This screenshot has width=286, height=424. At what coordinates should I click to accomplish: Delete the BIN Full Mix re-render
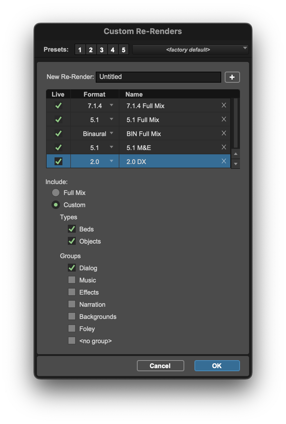coord(224,133)
